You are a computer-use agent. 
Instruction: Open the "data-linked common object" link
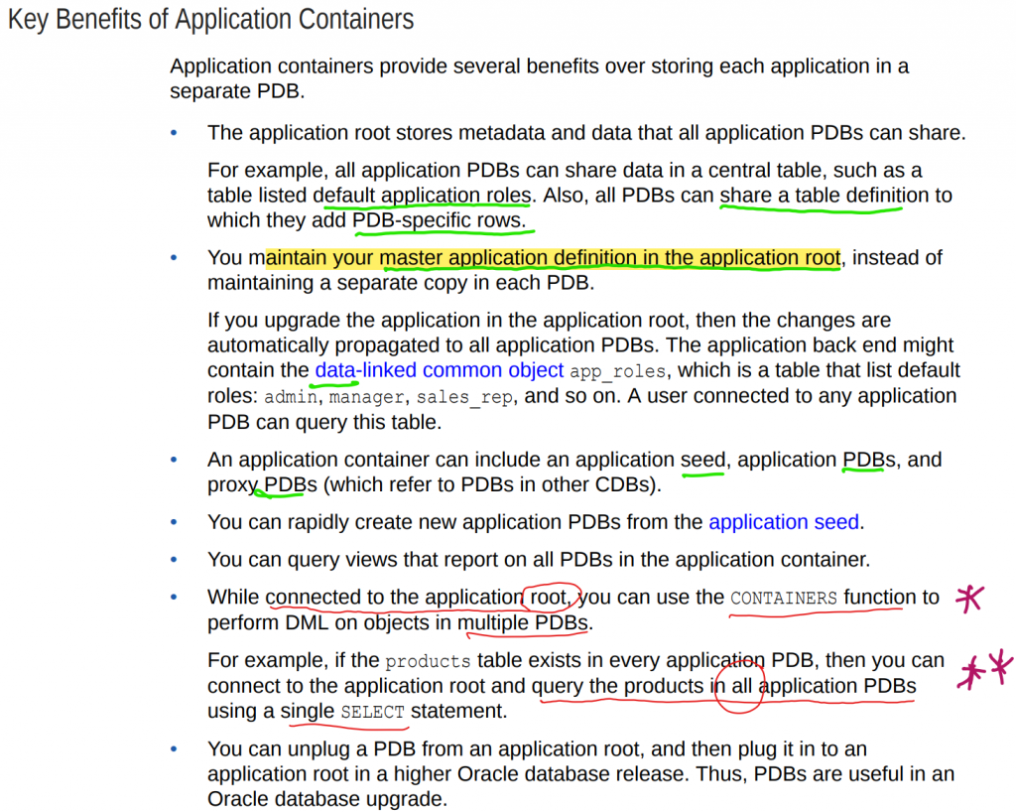click(x=439, y=370)
